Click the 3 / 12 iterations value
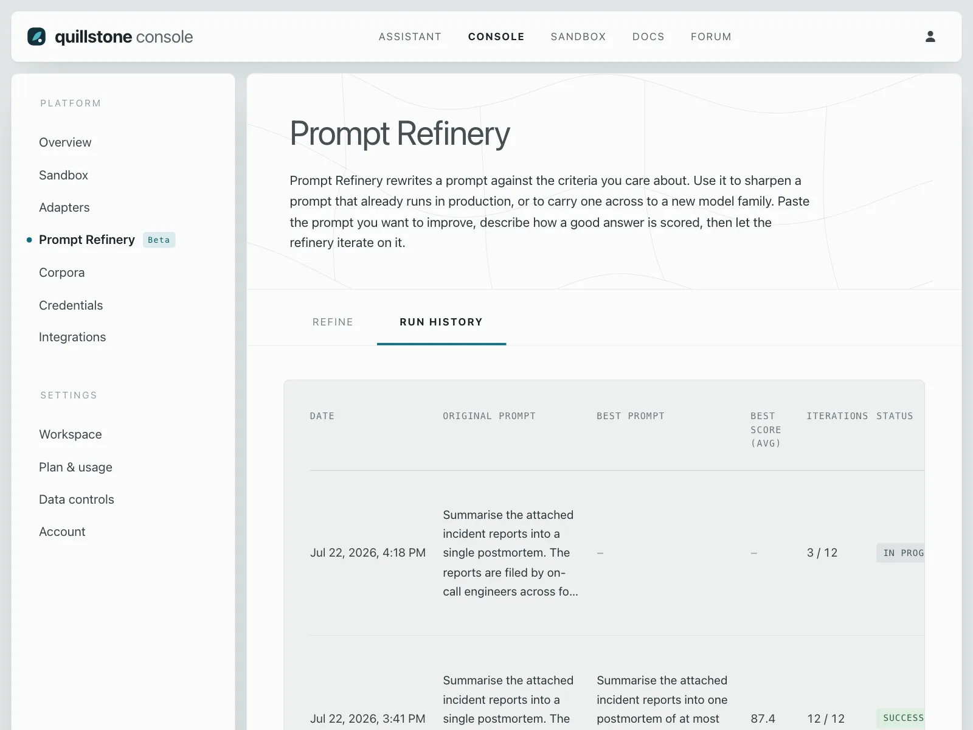Image resolution: width=973 pixels, height=730 pixels. [x=822, y=553]
